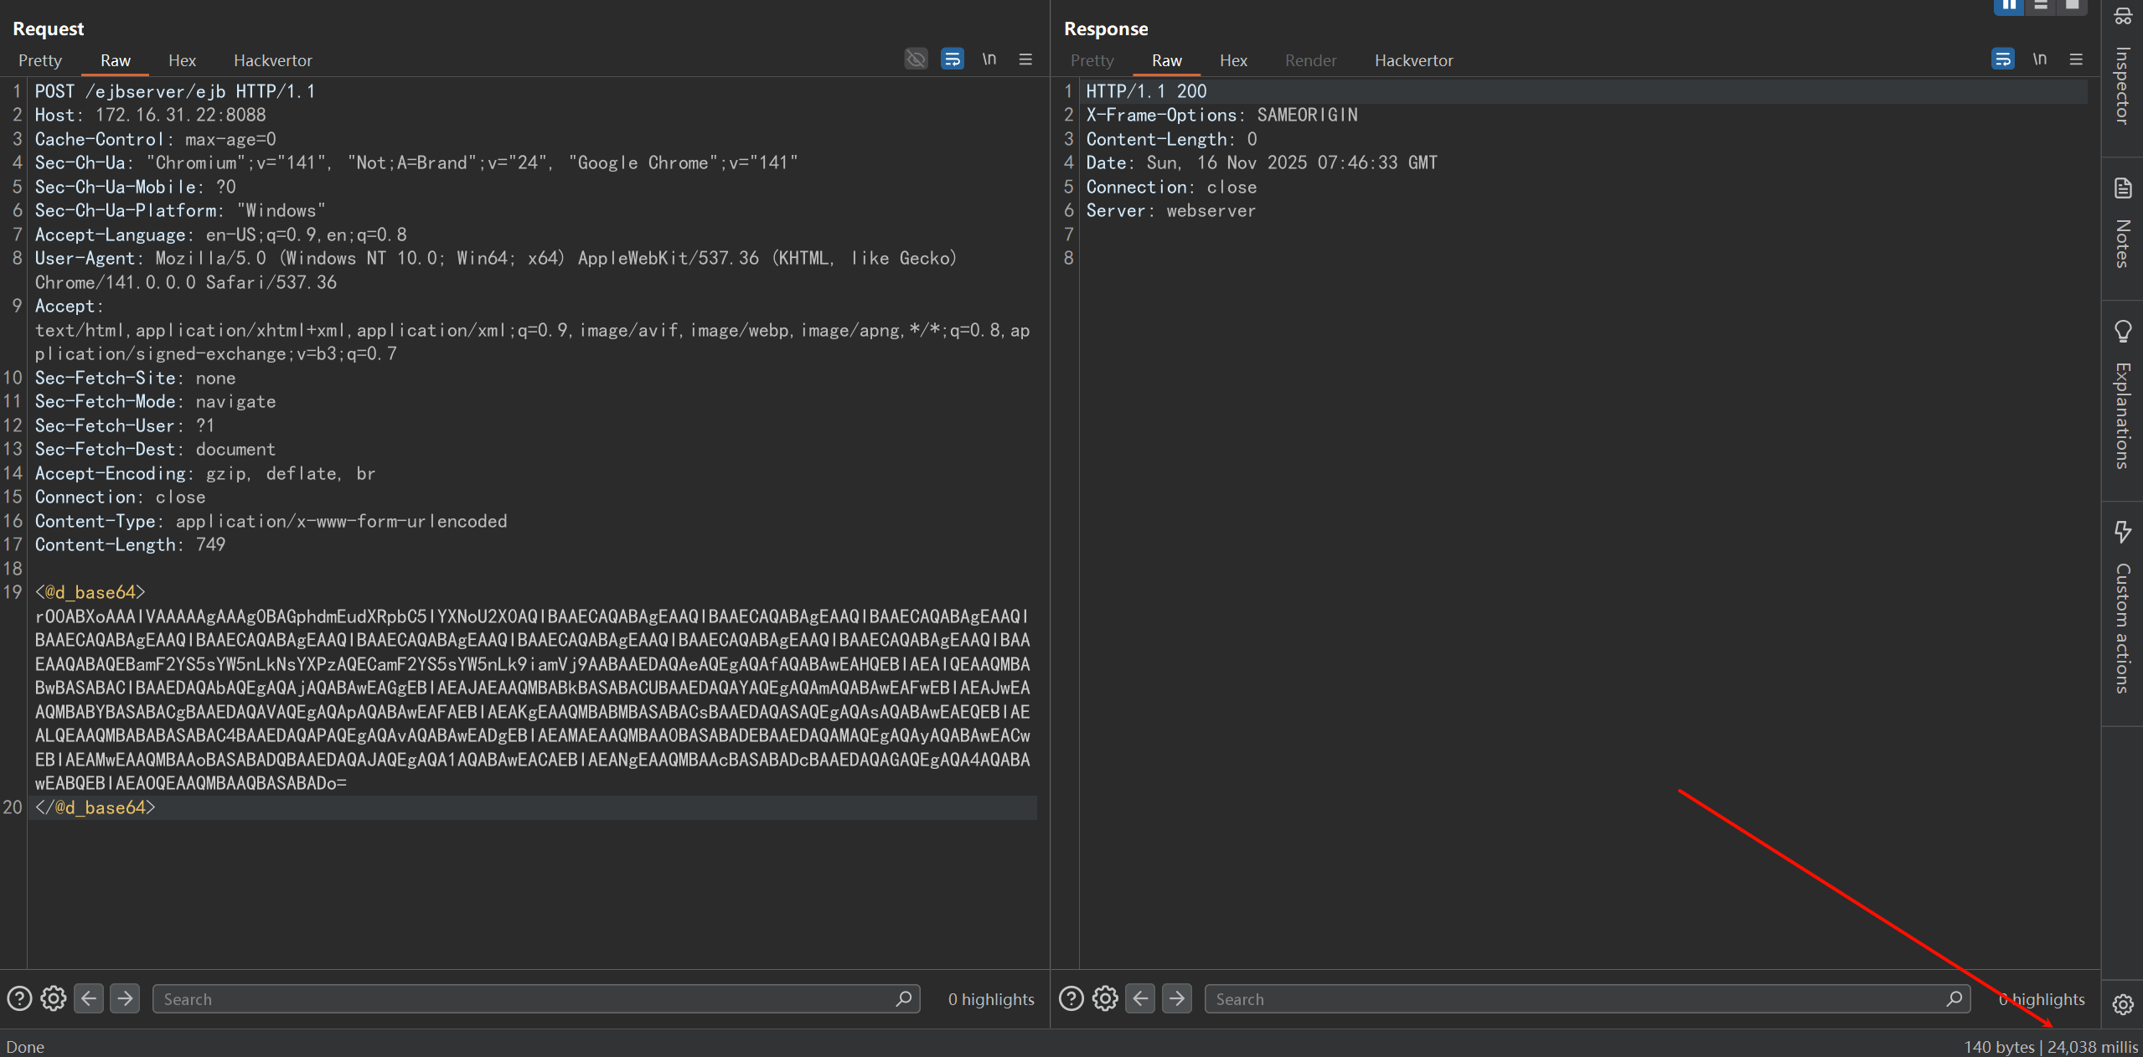Screen dimensions: 2143x1057
Task: Click the request Pretty tab
Action: pos(40,60)
